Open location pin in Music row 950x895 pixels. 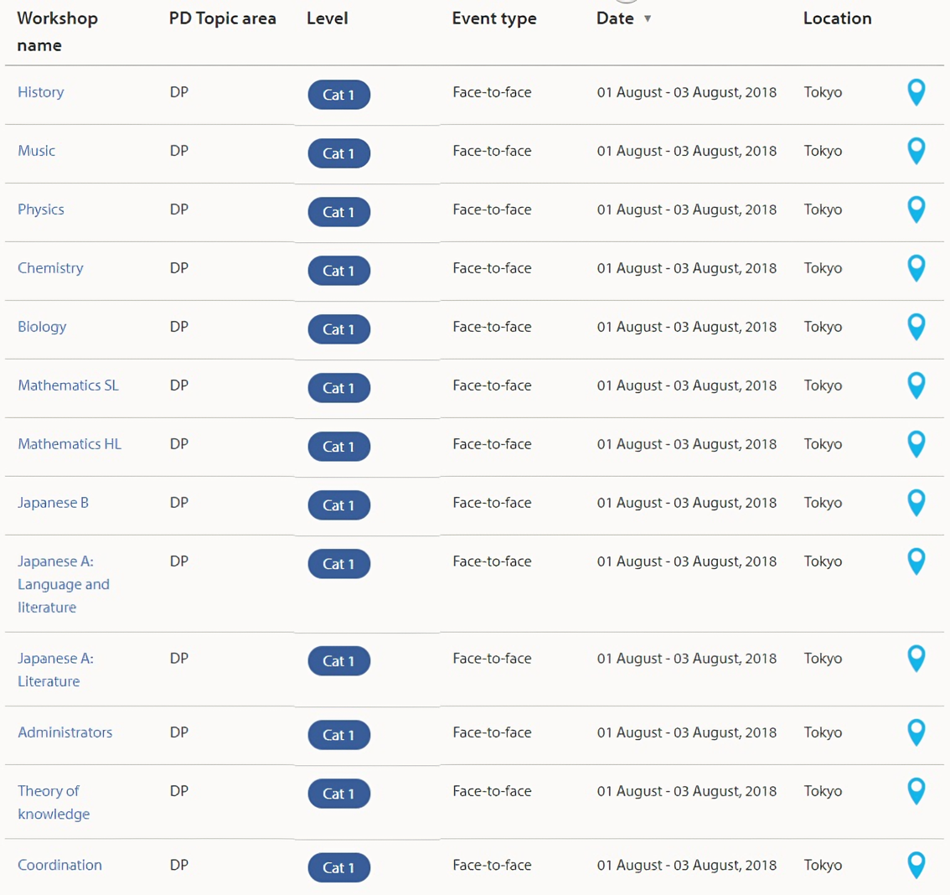click(x=916, y=150)
